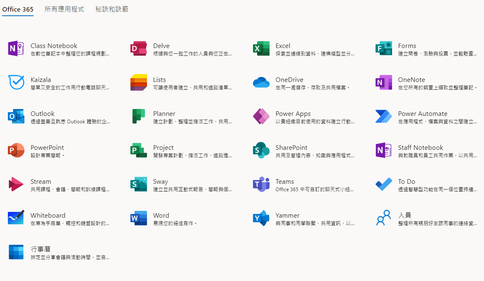Open the 行事曆 calendar icon
This screenshot has height=281, width=484.
pyautogui.click(x=16, y=252)
